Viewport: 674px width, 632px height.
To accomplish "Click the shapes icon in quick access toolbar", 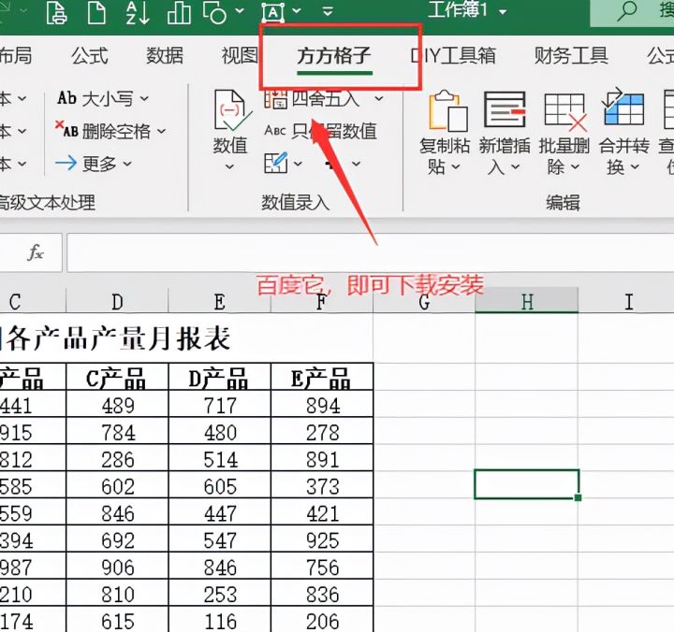I will [x=215, y=12].
